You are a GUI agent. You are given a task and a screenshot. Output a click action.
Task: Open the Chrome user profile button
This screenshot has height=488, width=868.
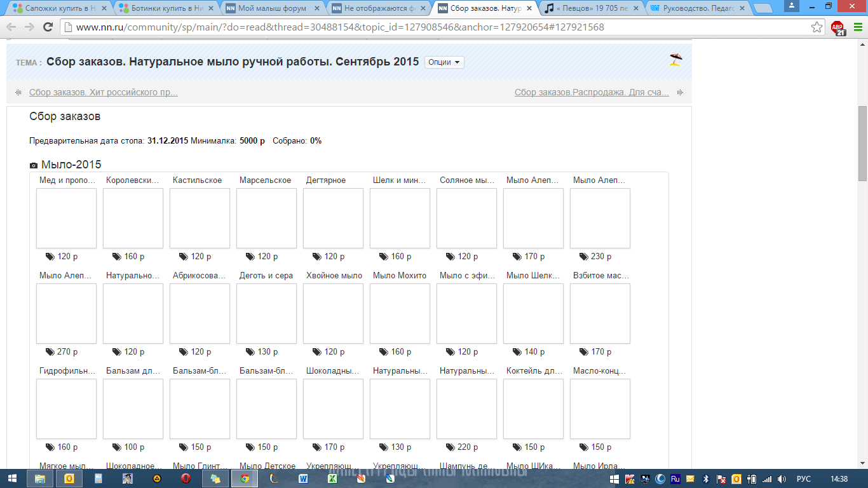click(x=791, y=5)
